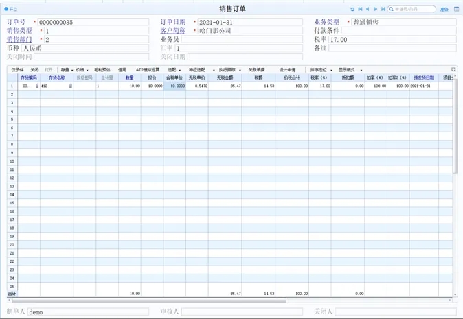The image size is (463, 319).
Task: Go to the previous order record
Action: [368, 10]
